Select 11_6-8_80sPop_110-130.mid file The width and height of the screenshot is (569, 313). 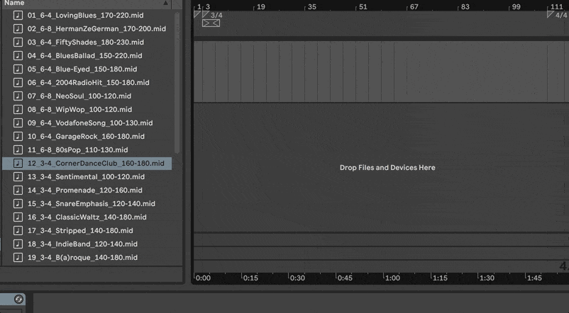click(x=87, y=149)
